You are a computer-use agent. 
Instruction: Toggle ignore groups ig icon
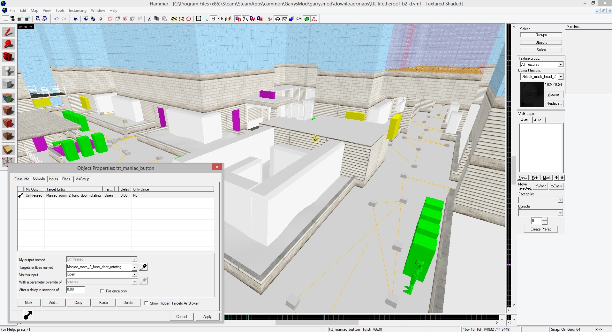tap(100, 19)
